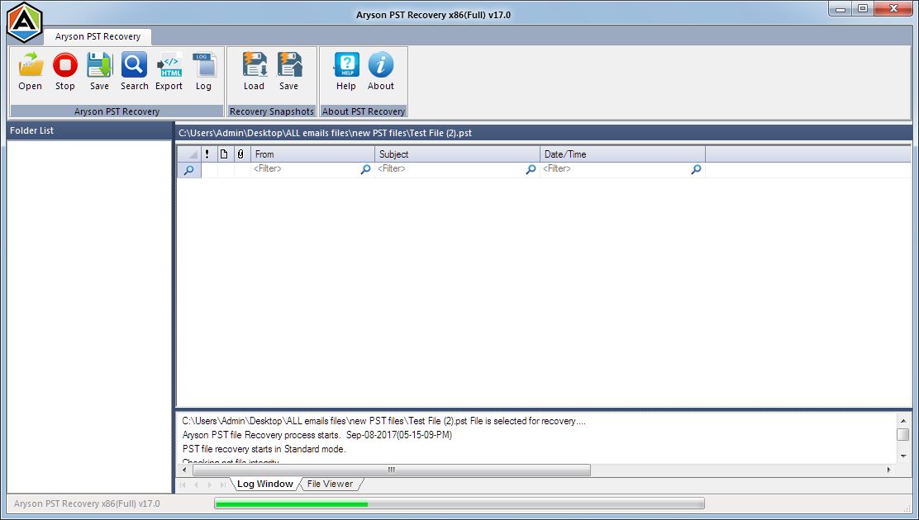
Task: Click the previous tab navigation arrow
Action: (x=196, y=485)
